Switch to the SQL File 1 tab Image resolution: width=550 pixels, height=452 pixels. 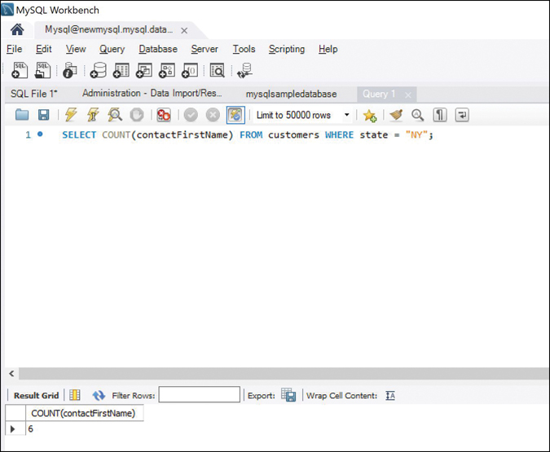[33, 94]
